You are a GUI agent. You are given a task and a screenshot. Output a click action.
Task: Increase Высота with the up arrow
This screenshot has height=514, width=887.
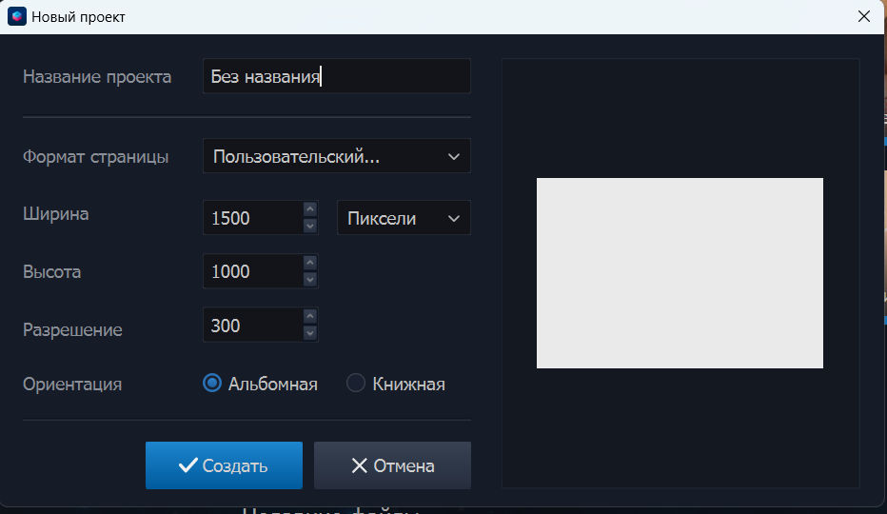coord(310,263)
